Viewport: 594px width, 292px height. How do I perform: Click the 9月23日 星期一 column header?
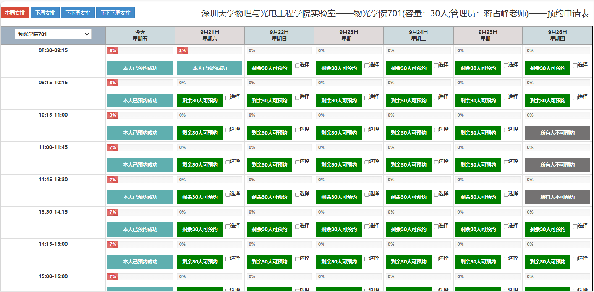click(x=348, y=36)
